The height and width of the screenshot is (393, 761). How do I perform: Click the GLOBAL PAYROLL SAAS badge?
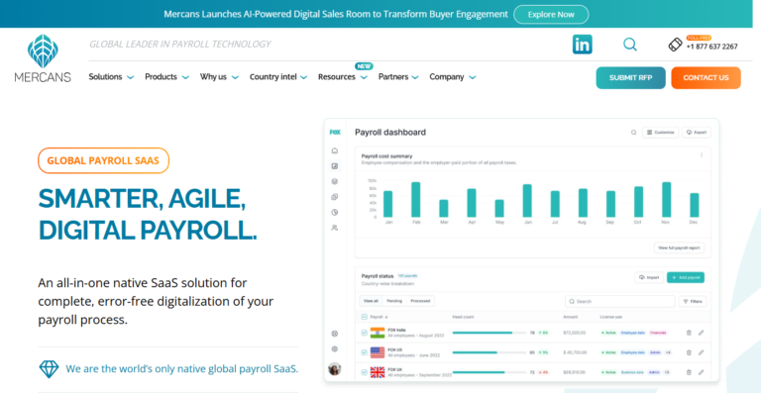[x=103, y=160]
